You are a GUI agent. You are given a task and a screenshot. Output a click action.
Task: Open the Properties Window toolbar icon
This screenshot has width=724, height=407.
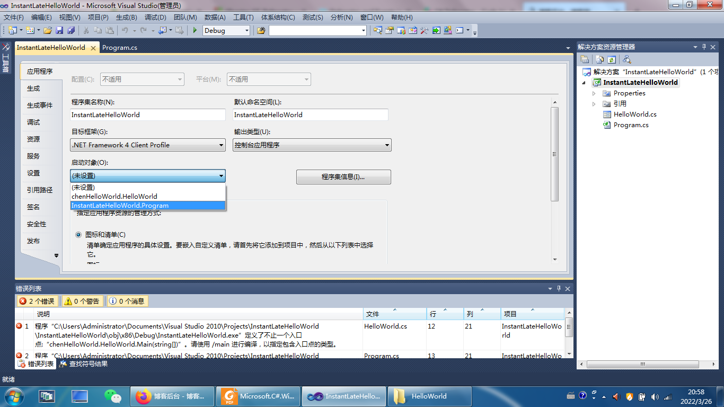(x=390, y=30)
